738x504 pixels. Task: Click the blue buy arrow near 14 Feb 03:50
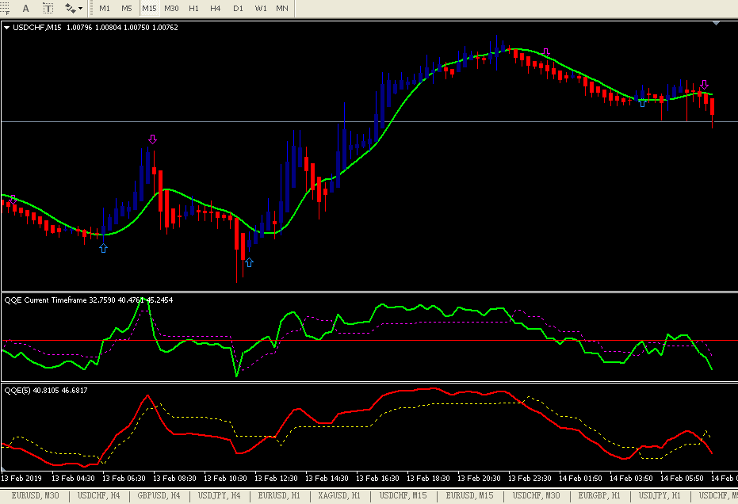coord(642,103)
